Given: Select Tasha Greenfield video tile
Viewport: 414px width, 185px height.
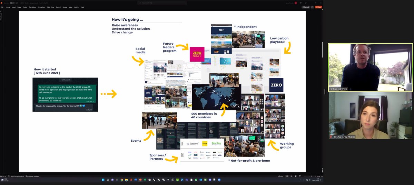Looking at the screenshot, I should [370, 116].
